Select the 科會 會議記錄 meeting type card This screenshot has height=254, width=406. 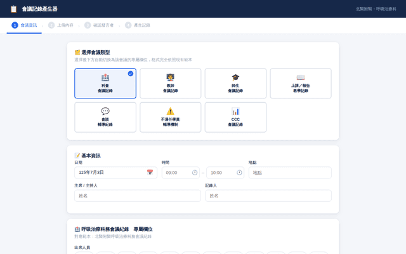tap(105, 83)
